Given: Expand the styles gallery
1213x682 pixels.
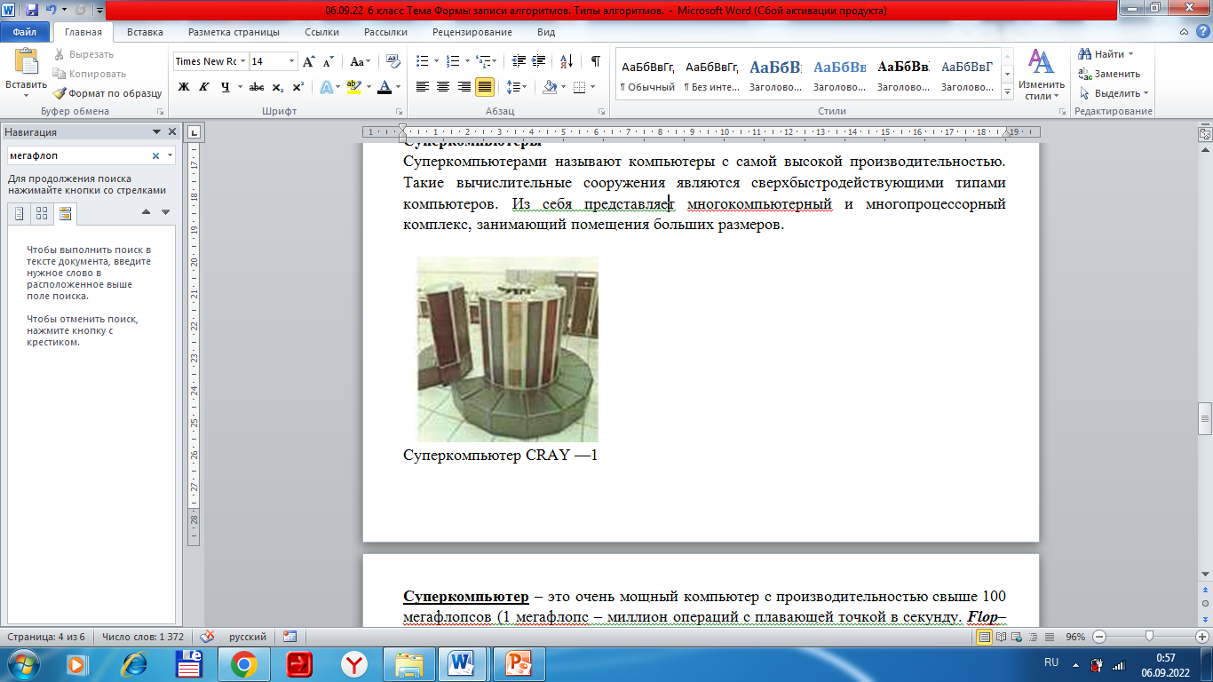Looking at the screenshot, I should [1007, 91].
